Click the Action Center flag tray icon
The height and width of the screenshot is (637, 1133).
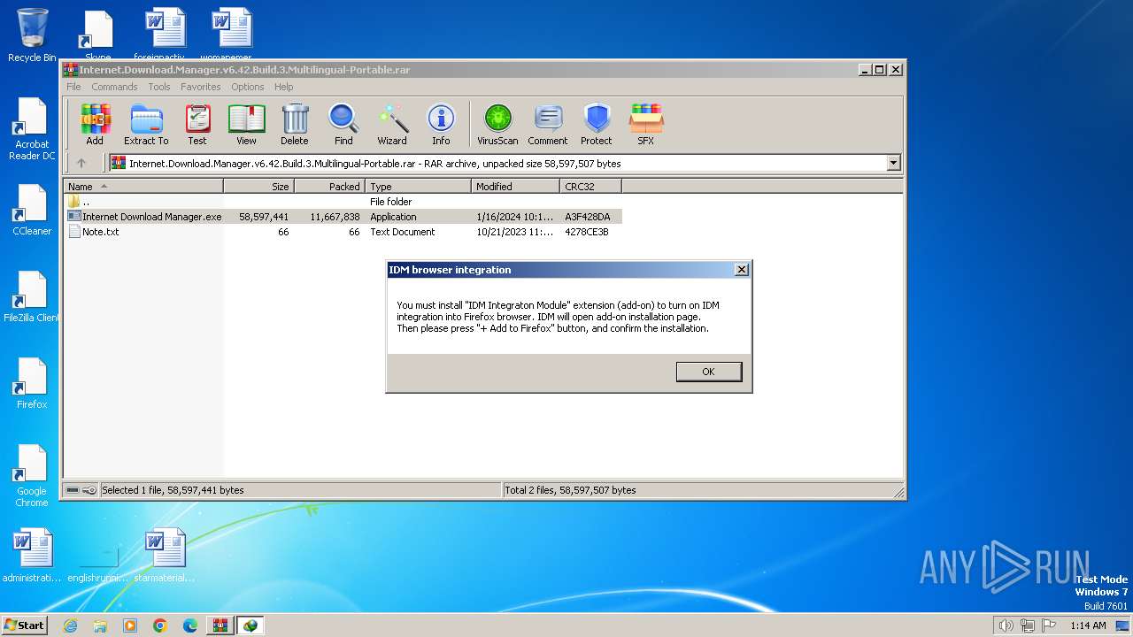1049,625
